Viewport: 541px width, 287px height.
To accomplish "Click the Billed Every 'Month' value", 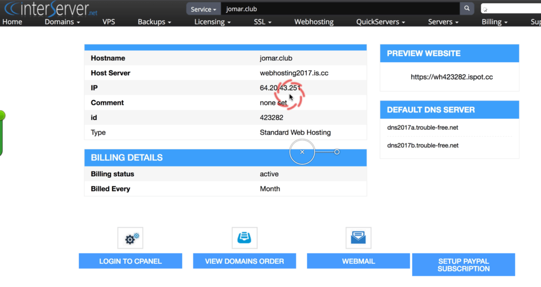I will (270, 189).
